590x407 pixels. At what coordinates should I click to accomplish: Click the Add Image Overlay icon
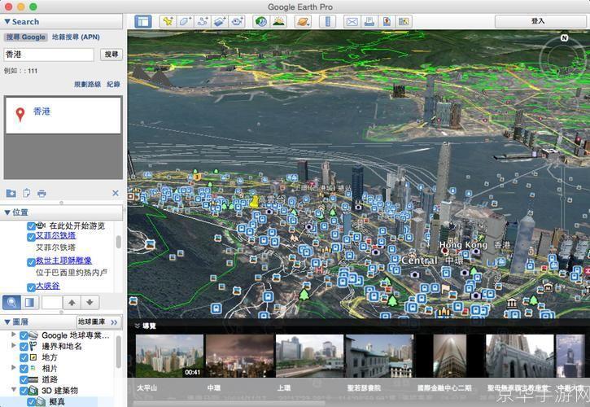click(220, 21)
